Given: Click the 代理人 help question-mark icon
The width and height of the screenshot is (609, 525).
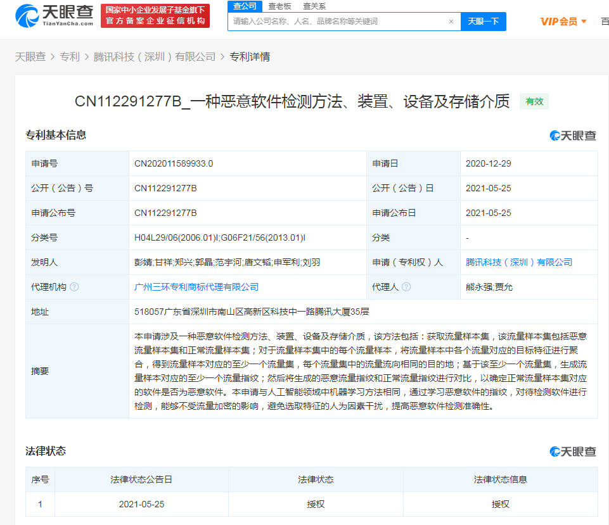Looking at the screenshot, I should (x=406, y=287).
